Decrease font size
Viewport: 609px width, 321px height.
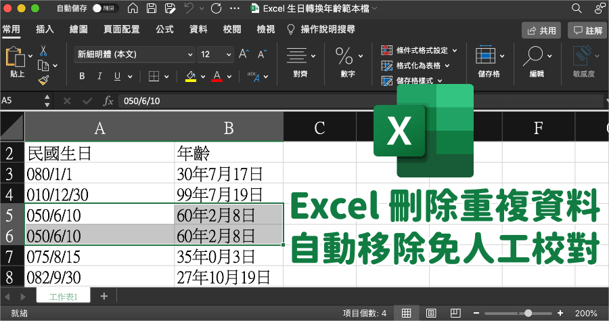click(263, 54)
